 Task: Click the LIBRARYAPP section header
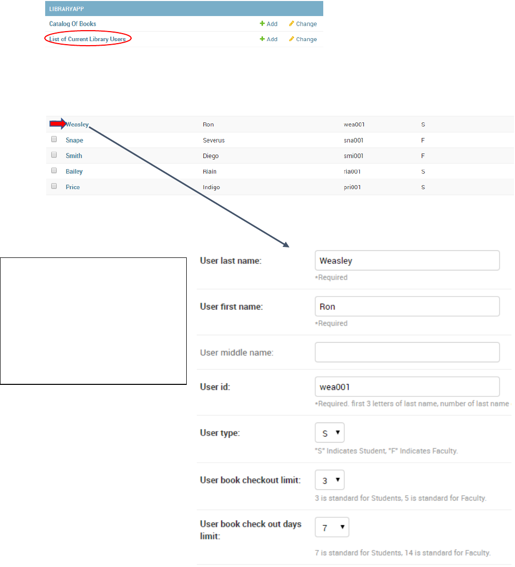pos(184,9)
